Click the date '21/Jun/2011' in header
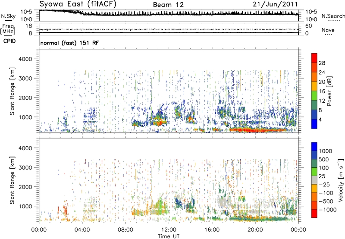 275,4
